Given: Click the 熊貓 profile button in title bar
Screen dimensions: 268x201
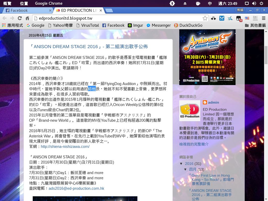Looking at the screenshot, I should coord(240,10).
